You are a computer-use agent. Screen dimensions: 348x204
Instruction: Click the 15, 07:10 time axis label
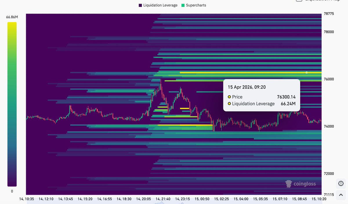click(x=280, y=199)
